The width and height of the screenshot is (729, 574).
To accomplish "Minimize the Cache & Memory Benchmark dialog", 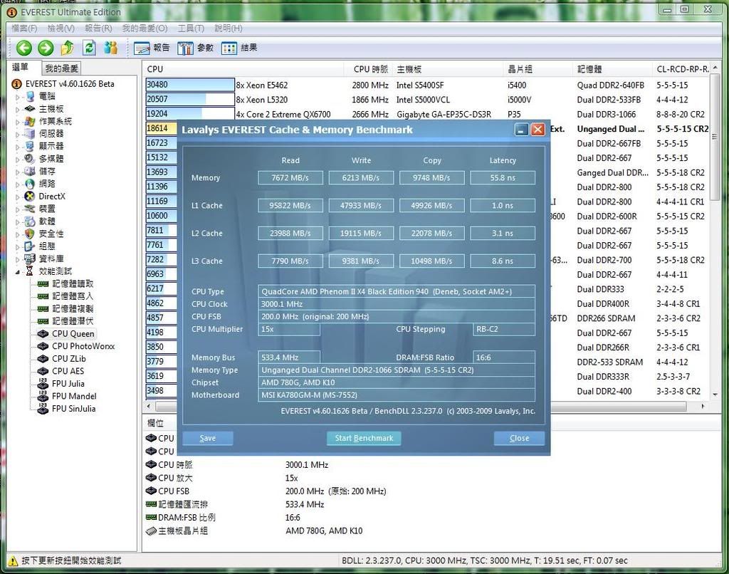I will 521,130.
